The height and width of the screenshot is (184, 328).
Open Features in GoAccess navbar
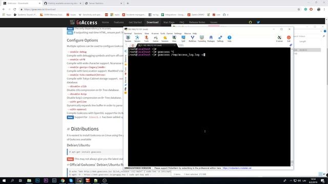pos(118,22)
